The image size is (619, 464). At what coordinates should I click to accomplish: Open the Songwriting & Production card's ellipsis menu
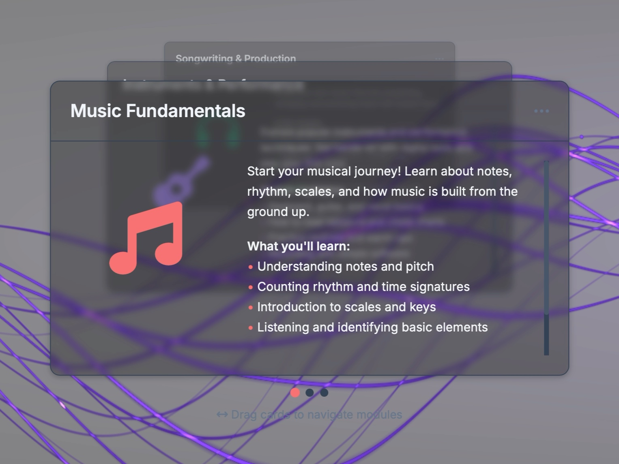pos(439,59)
